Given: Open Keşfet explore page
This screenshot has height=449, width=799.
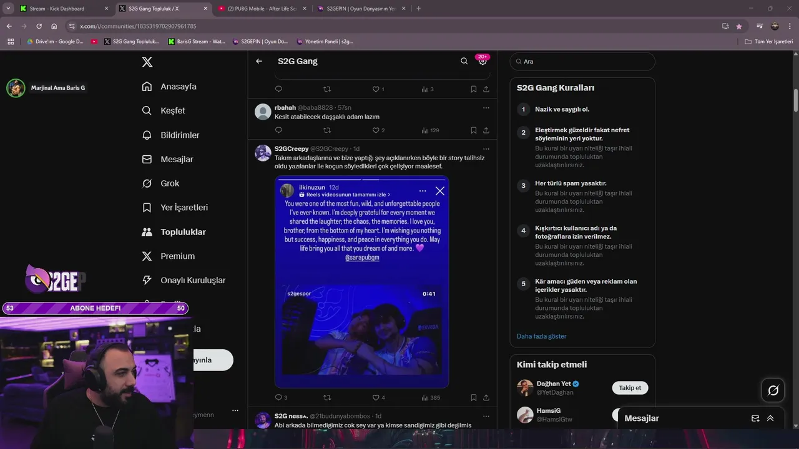Looking at the screenshot, I should click(164, 110).
